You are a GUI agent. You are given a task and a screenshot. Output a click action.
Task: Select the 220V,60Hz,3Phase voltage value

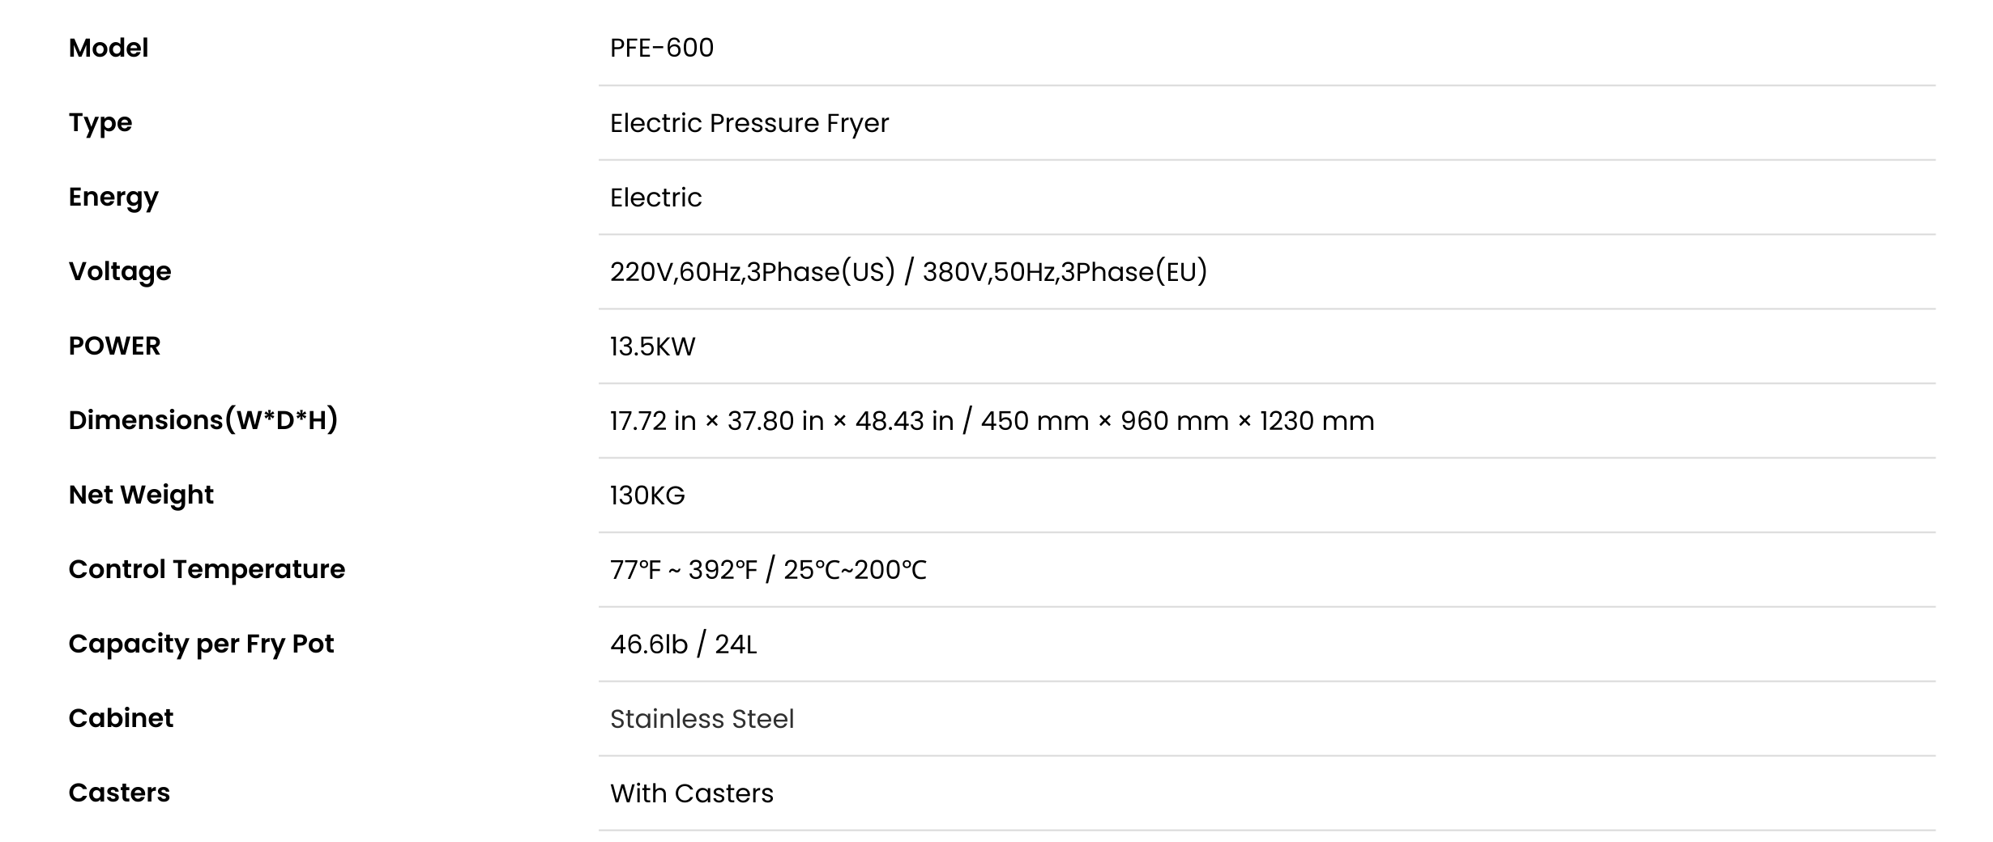tap(909, 272)
